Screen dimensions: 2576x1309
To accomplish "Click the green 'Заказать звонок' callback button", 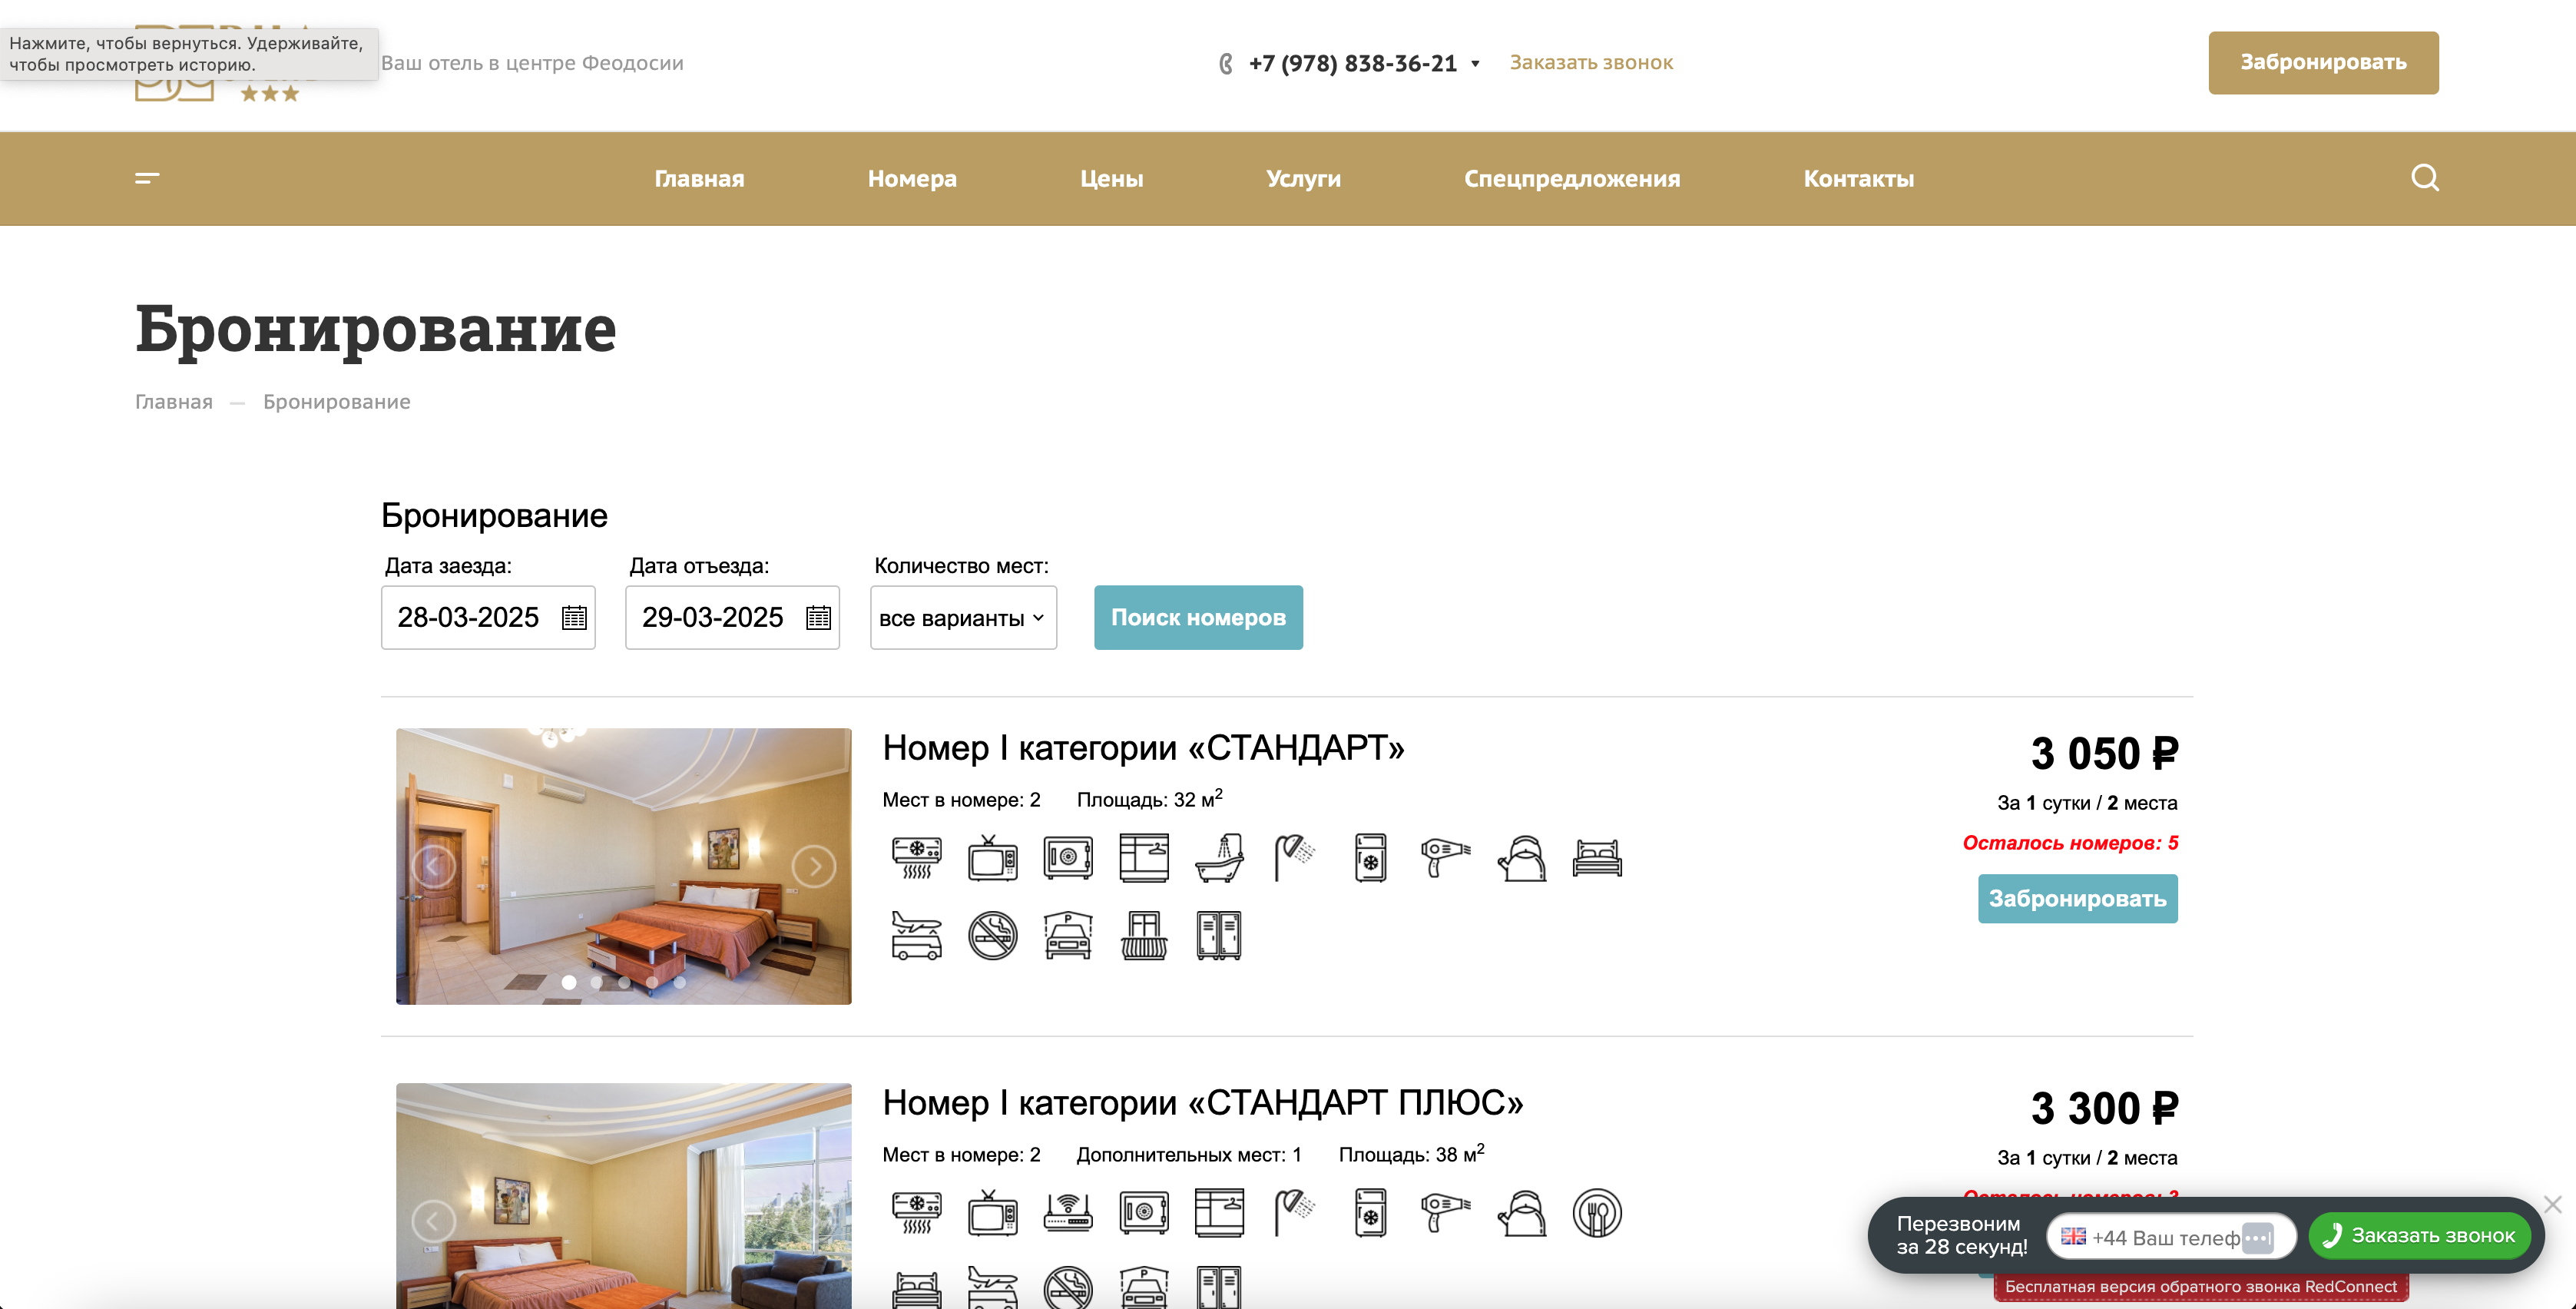I will [2419, 1235].
